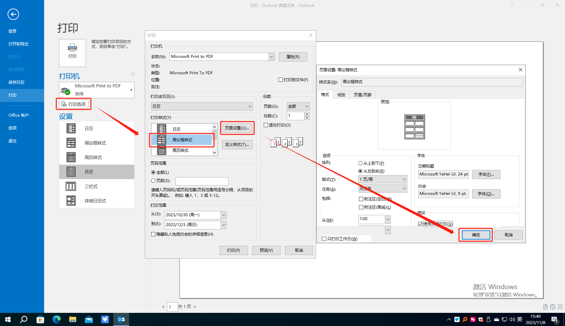This screenshot has height=326, width=565.
Task: Click the large 打印 printer button
Action: pyautogui.click(x=72, y=53)
